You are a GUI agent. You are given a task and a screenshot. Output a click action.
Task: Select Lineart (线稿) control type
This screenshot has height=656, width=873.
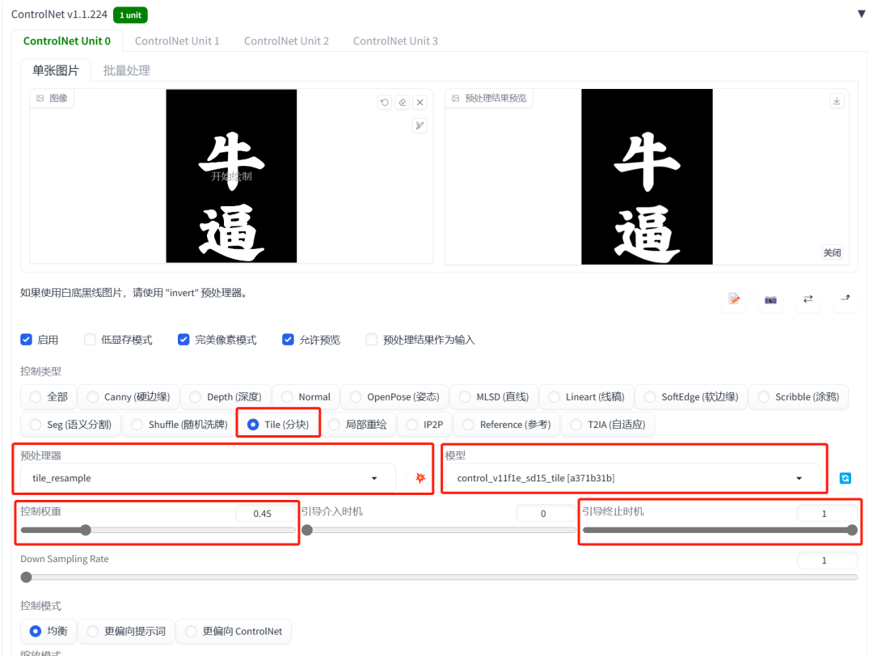click(586, 397)
